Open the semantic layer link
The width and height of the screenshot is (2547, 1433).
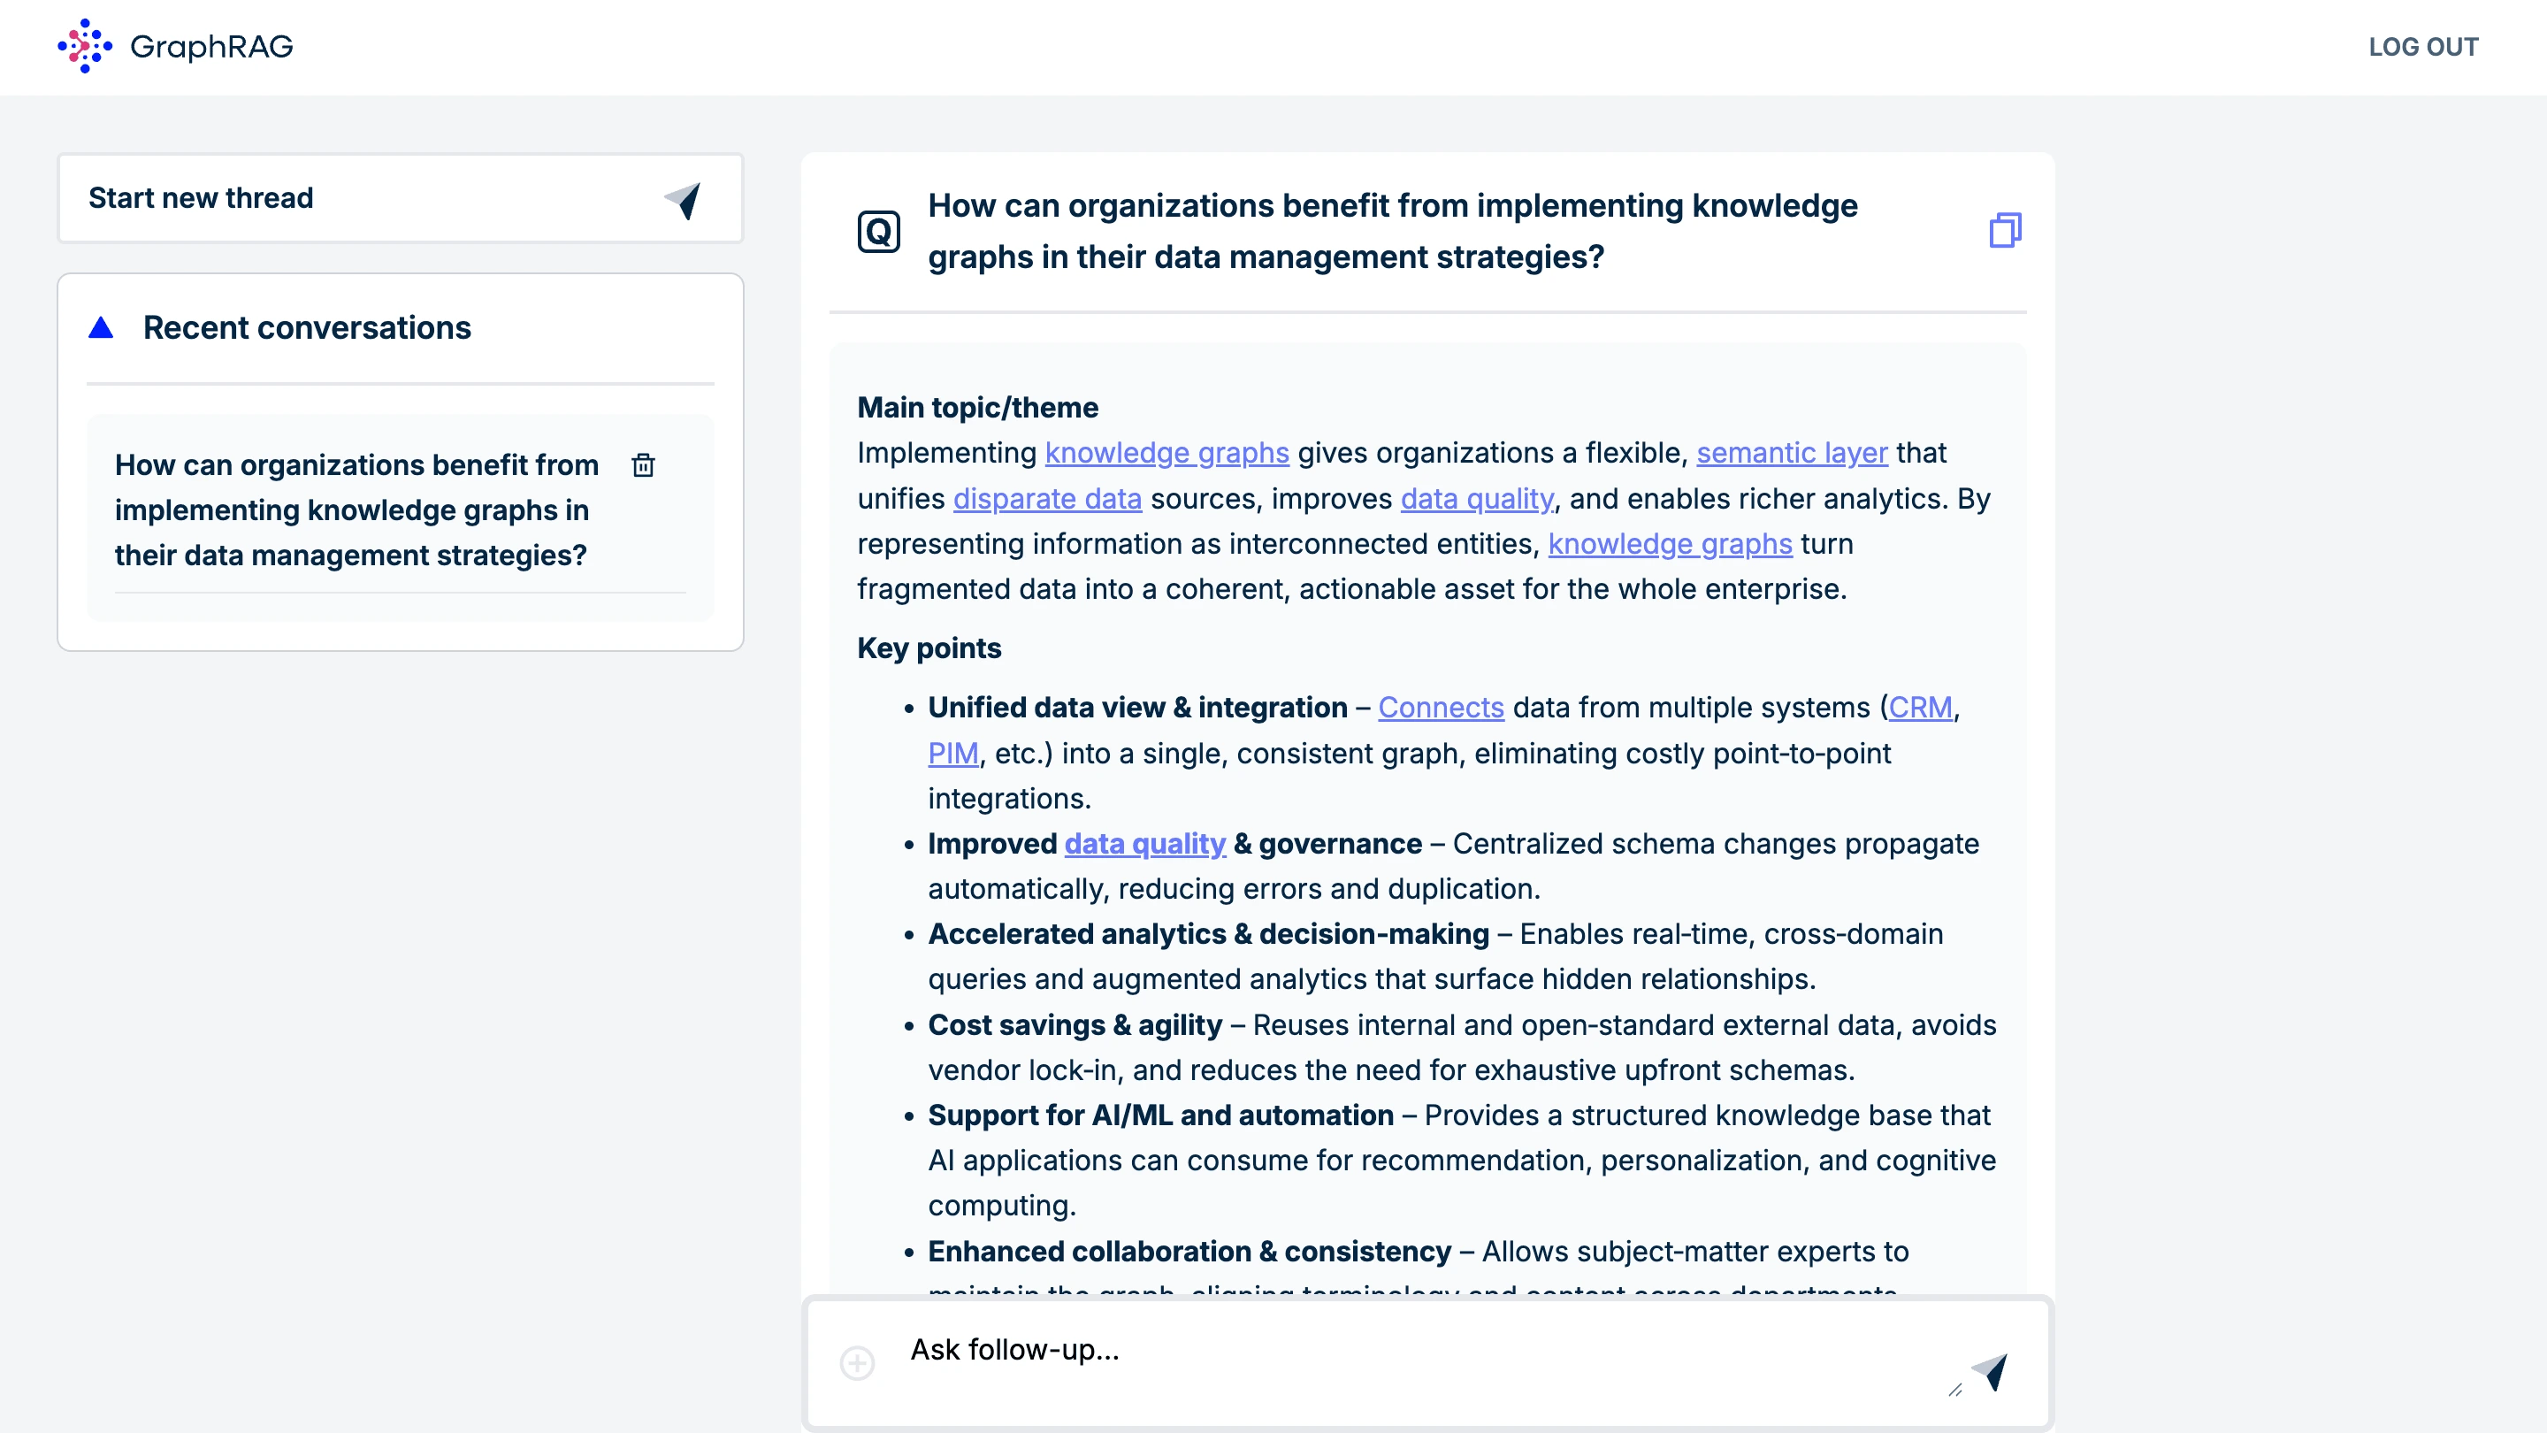coord(1792,453)
